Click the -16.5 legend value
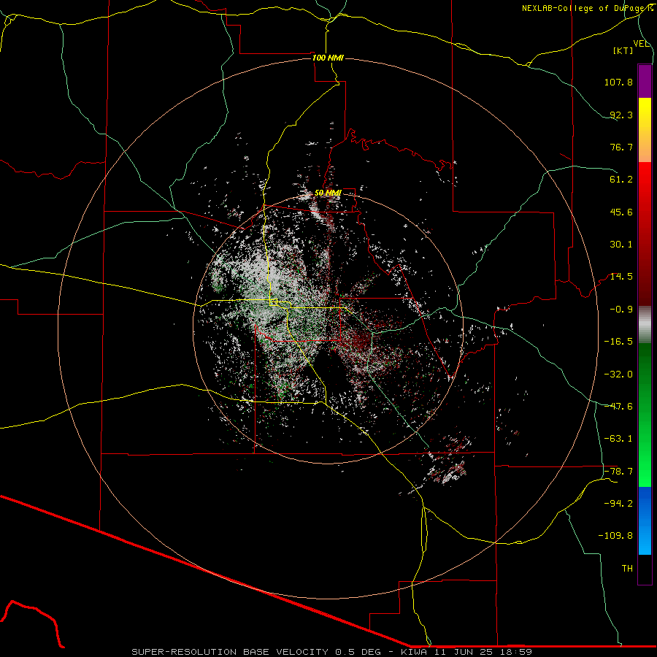This screenshot has height=657, width=657. click(618, 342)
